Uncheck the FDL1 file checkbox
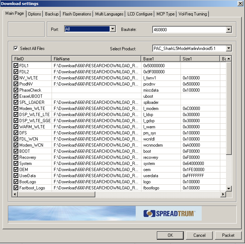 click(x=16, y=66)
